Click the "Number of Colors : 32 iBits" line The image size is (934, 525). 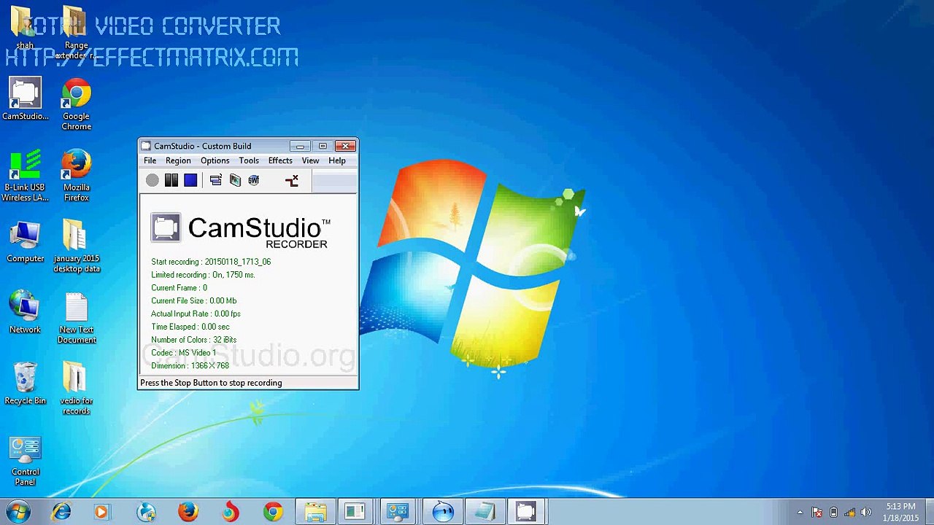(x=193, y=340)
